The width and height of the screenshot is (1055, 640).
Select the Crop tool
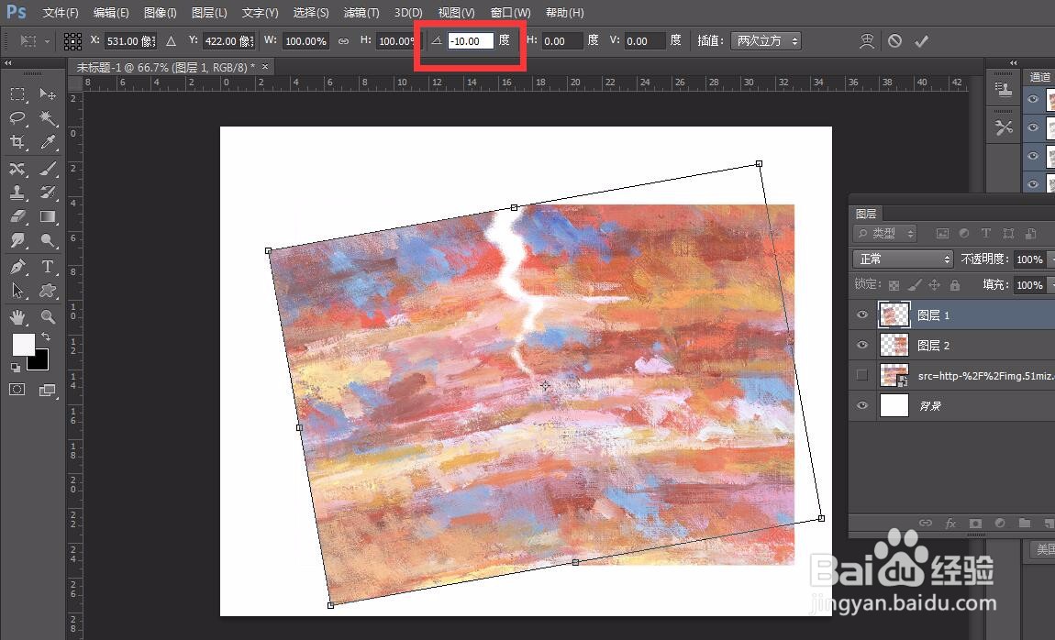pyautogui.click(x=17, y=142)
